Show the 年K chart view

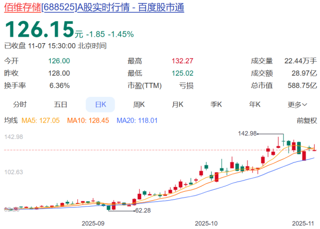pos(254,104)
